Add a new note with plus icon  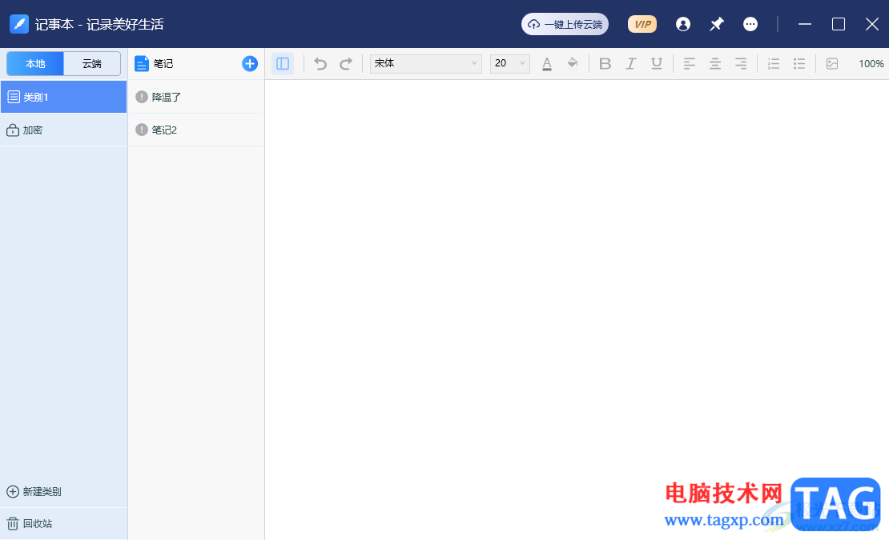(249, 63)
